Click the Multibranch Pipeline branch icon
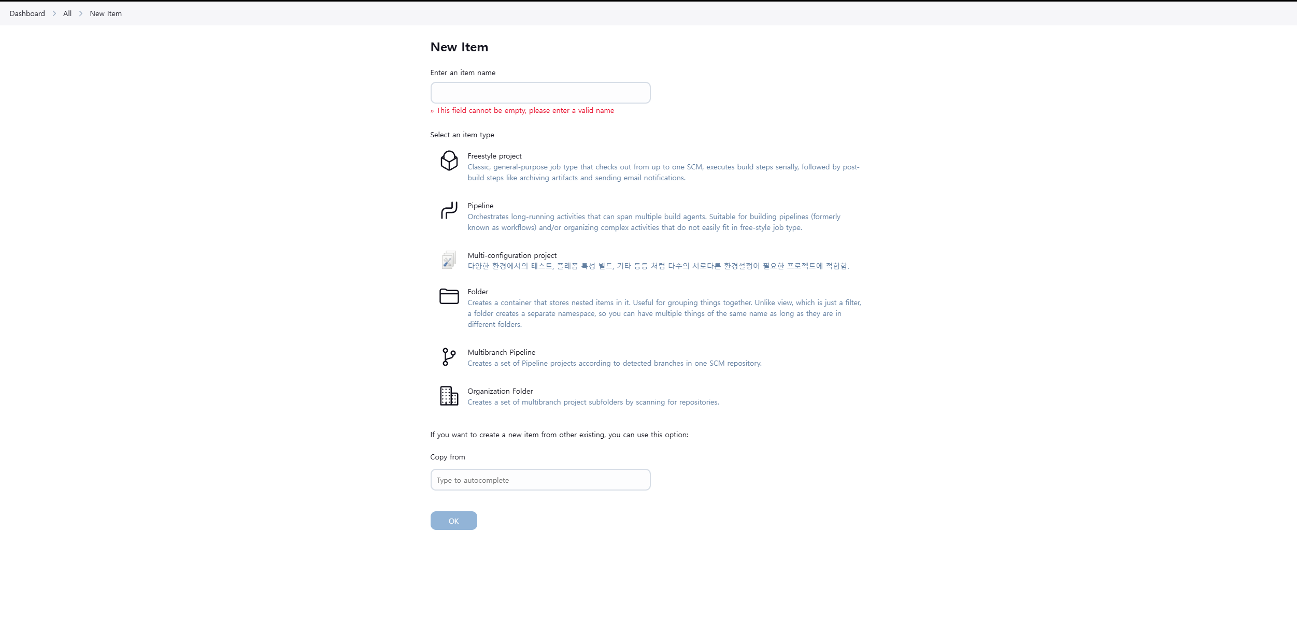 (449, 357)
